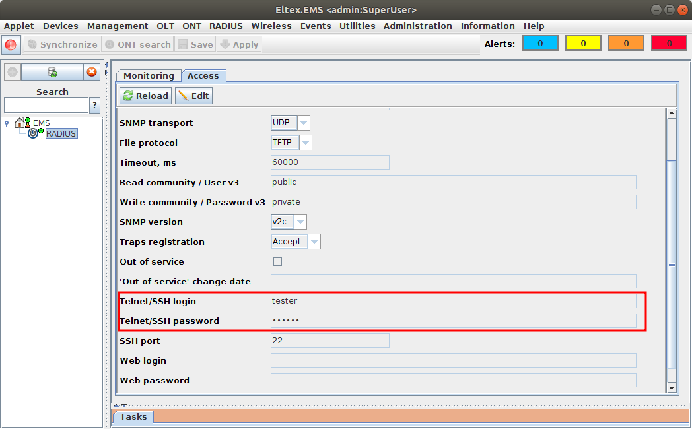Click the scrollbar down arrow

pyautogui.click(x=672, y=388)
